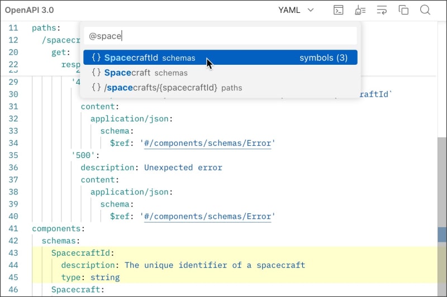The width and height of the screenshot is (447, 297).
Task: Select the Spacecraft schemas suggestion
Action: point(220,73)
